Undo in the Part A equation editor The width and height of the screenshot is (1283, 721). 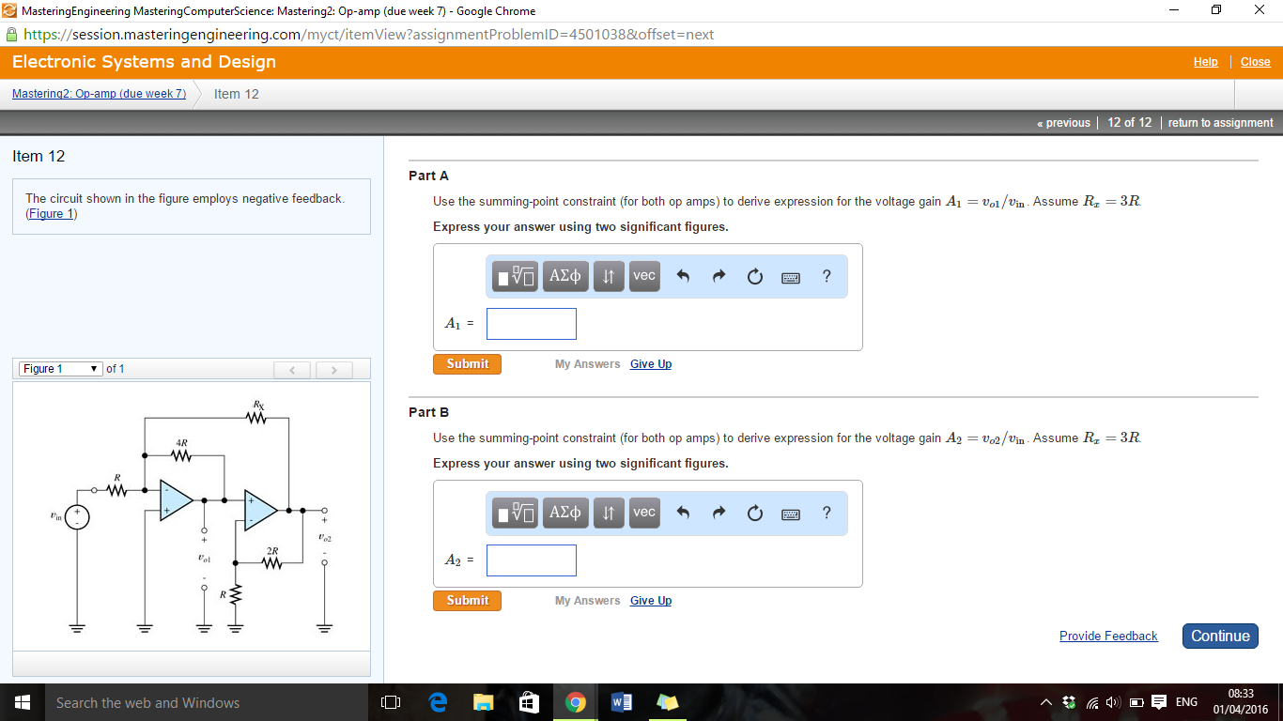pyautogui.click(x=682, y=276)
